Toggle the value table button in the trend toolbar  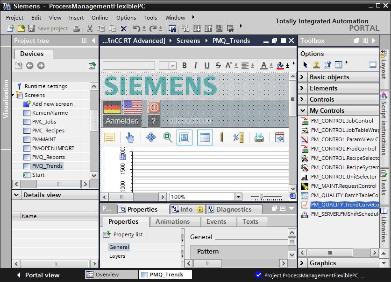205,138
